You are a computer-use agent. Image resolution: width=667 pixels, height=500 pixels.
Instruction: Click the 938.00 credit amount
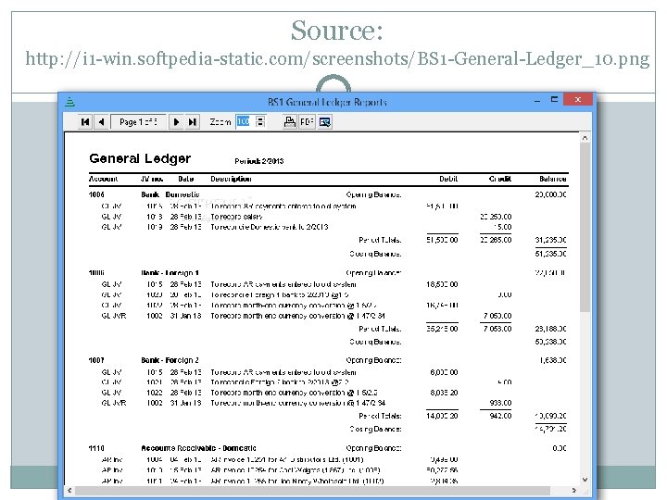[x=500, y=403]
